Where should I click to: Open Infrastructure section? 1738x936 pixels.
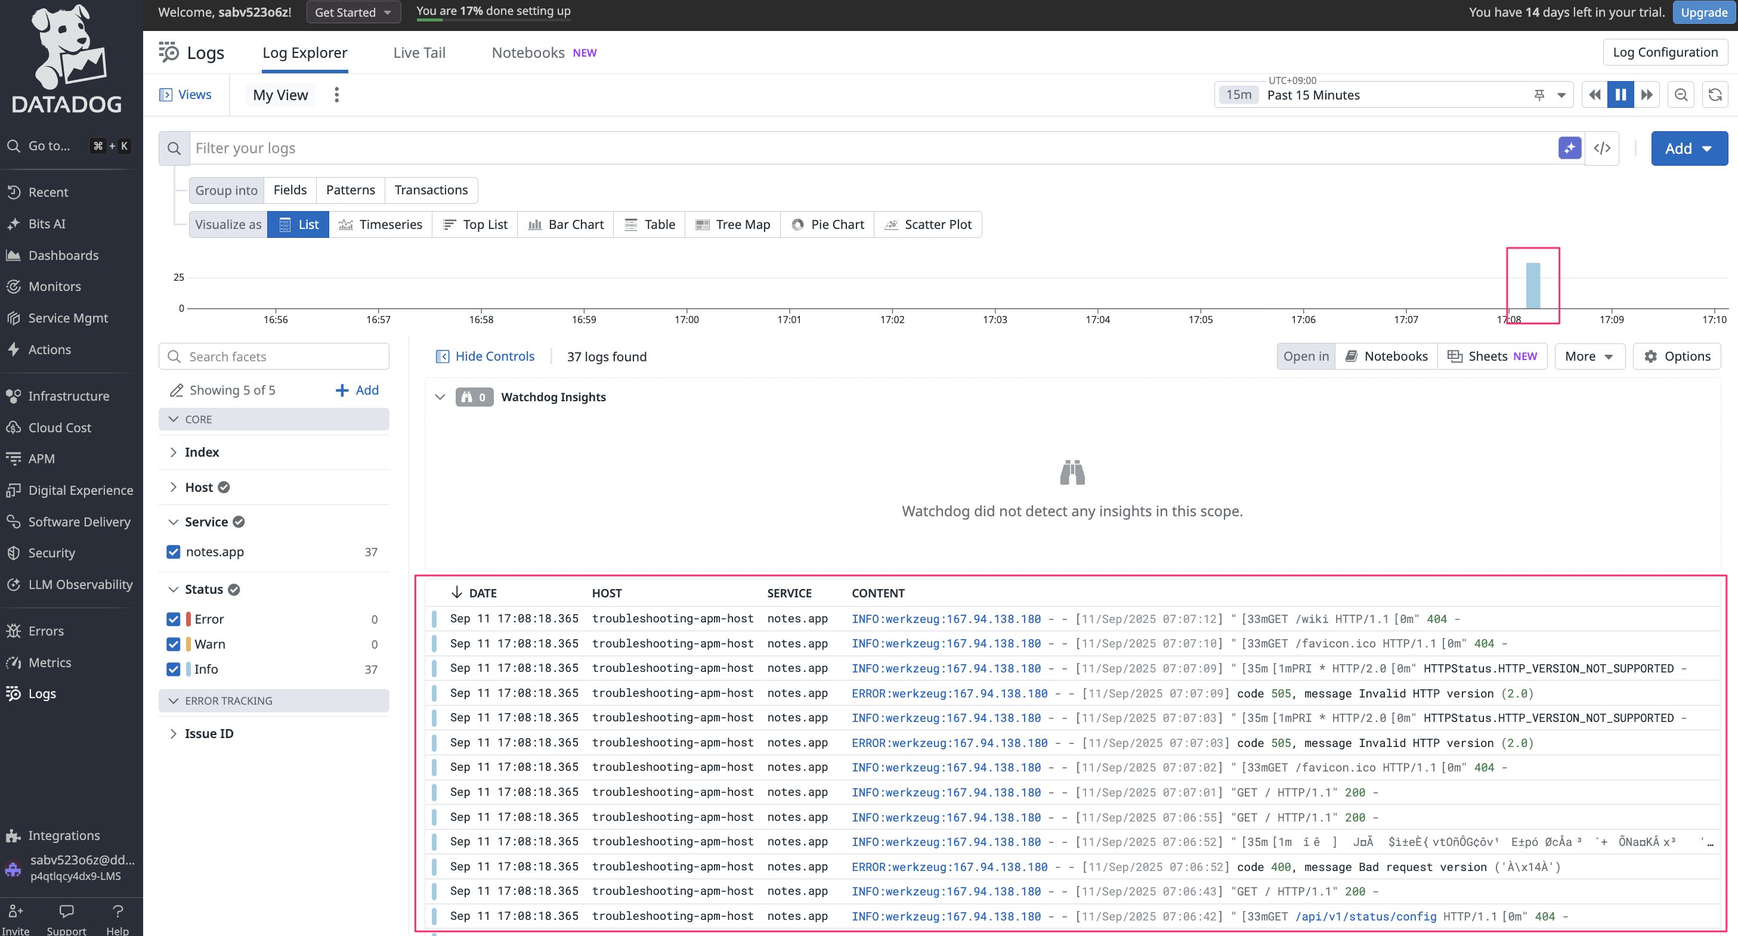coord(68,396)
